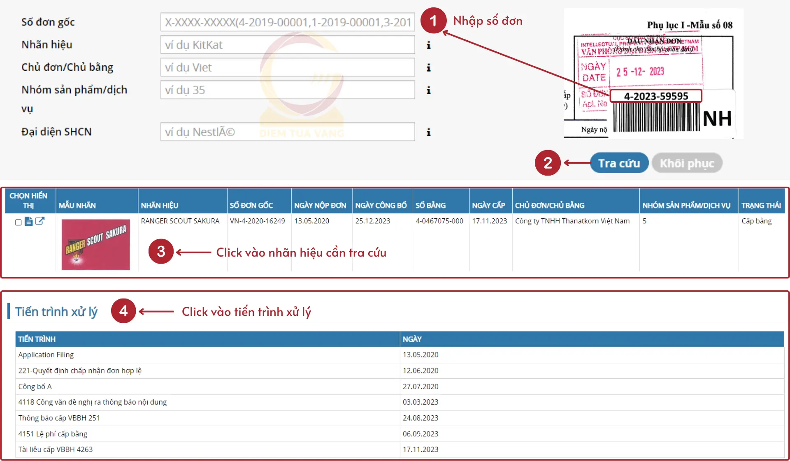790x461 pixels.
Task: Click the Khôi phục reset button
Action: 687,163
